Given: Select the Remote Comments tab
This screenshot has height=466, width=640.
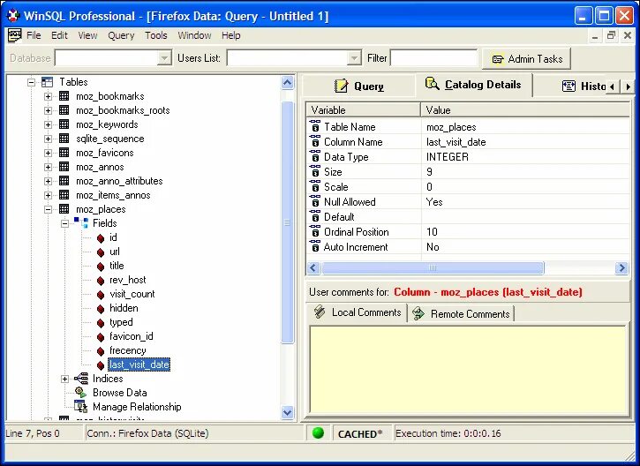Looking at the screenshot, I should [461, 314].
